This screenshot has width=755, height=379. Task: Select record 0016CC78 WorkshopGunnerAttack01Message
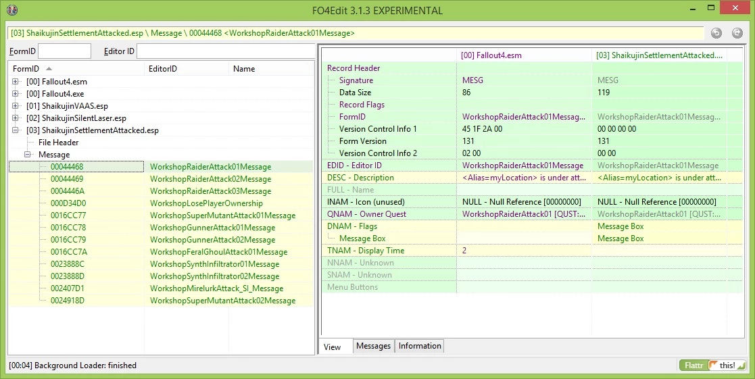[161, 228]
